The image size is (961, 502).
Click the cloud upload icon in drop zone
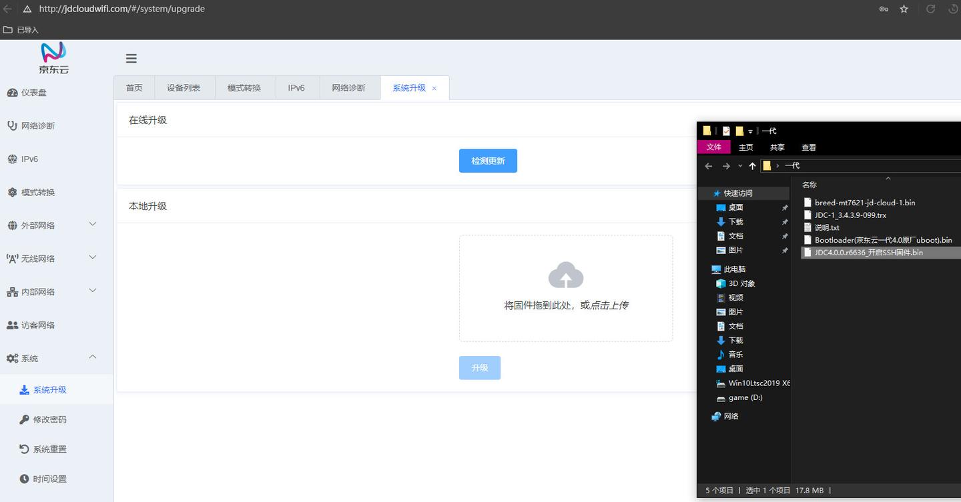[x=566, y=275]
